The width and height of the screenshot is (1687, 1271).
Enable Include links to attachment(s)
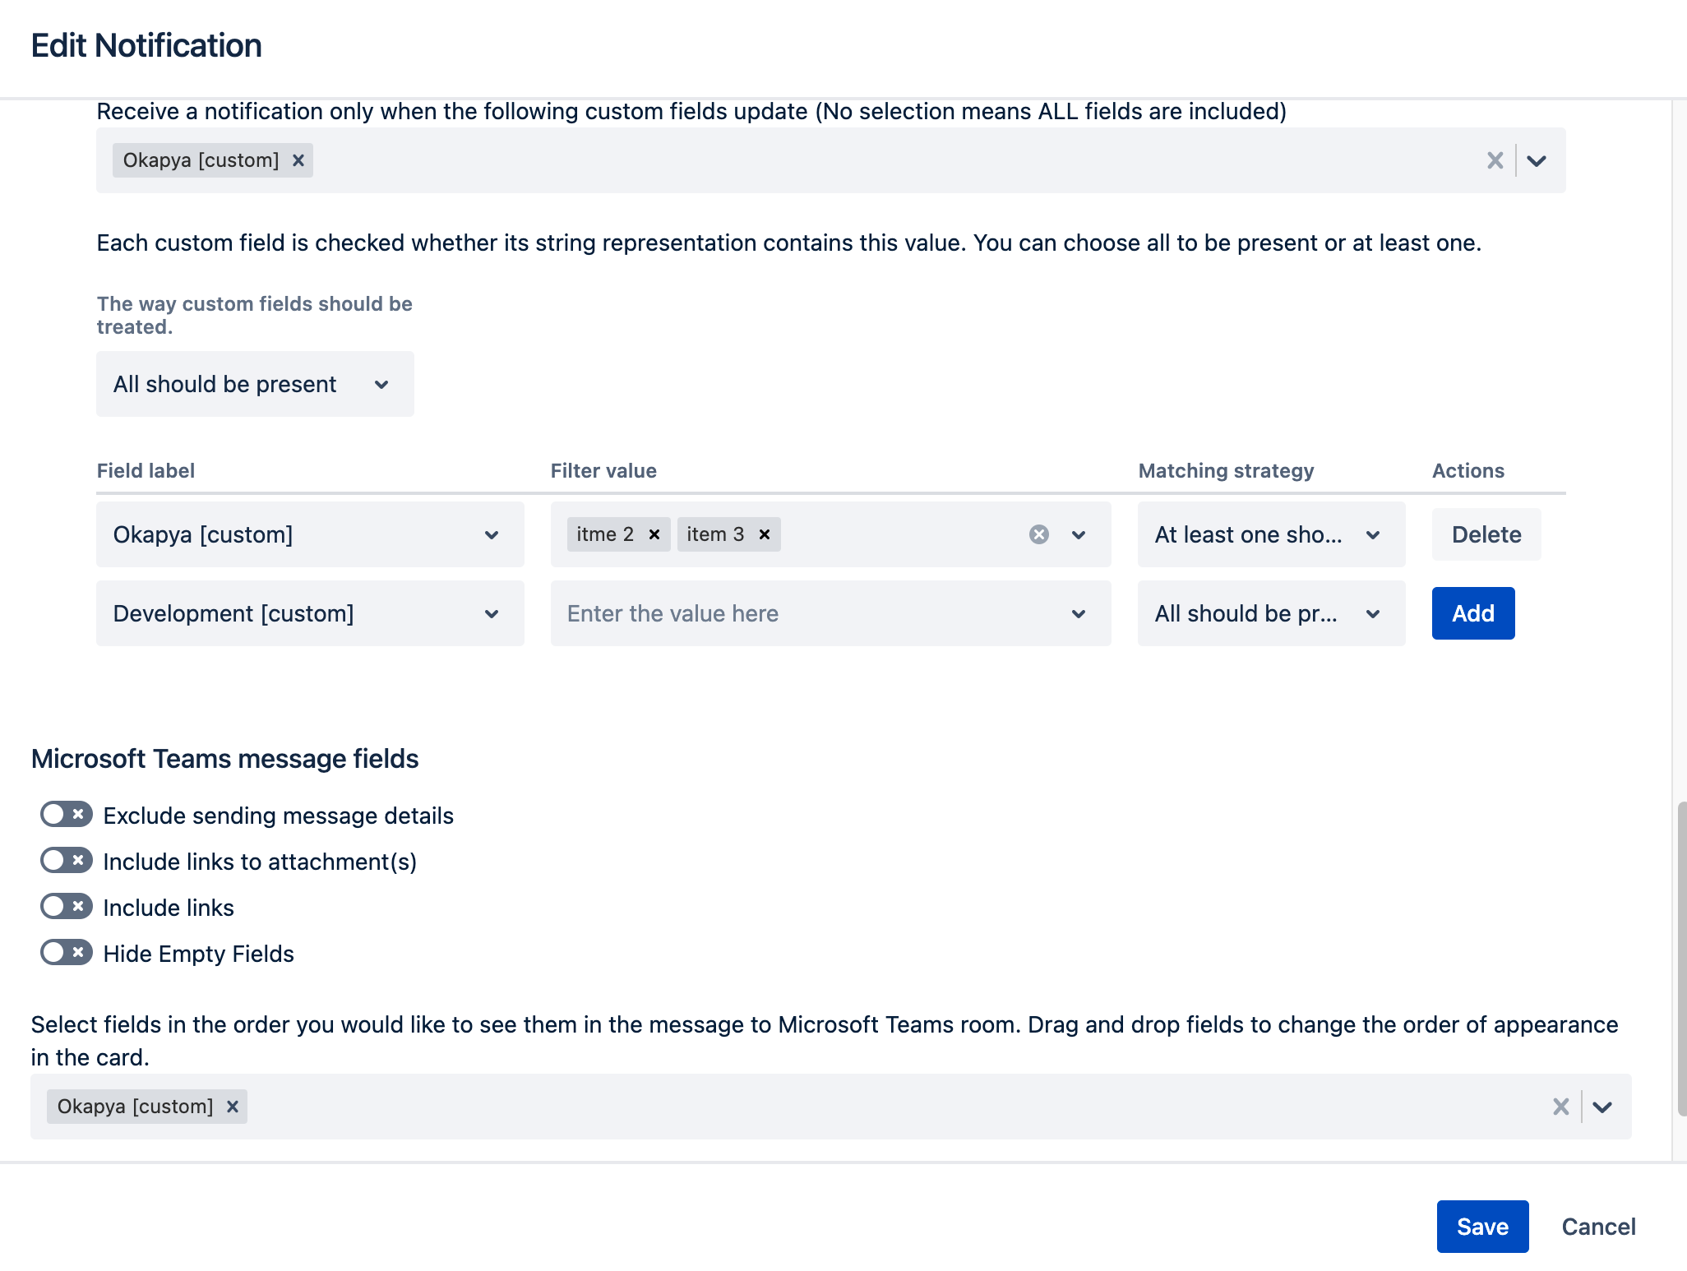pyautogui.click(x=65, y=861)
